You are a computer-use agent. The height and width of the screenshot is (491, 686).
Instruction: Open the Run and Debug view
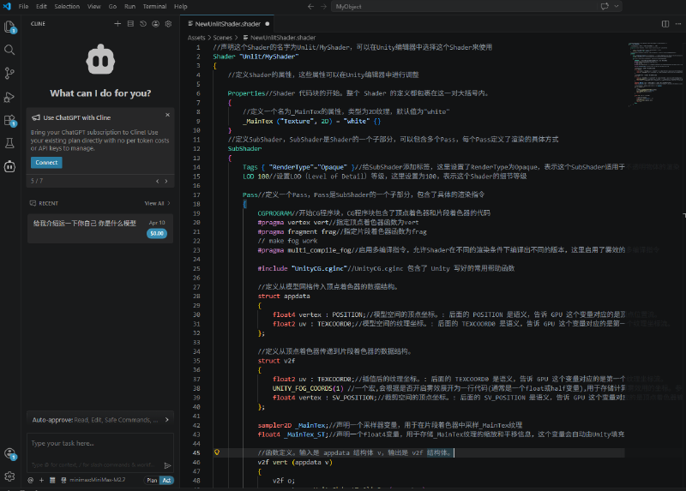[x=10, y=97]
